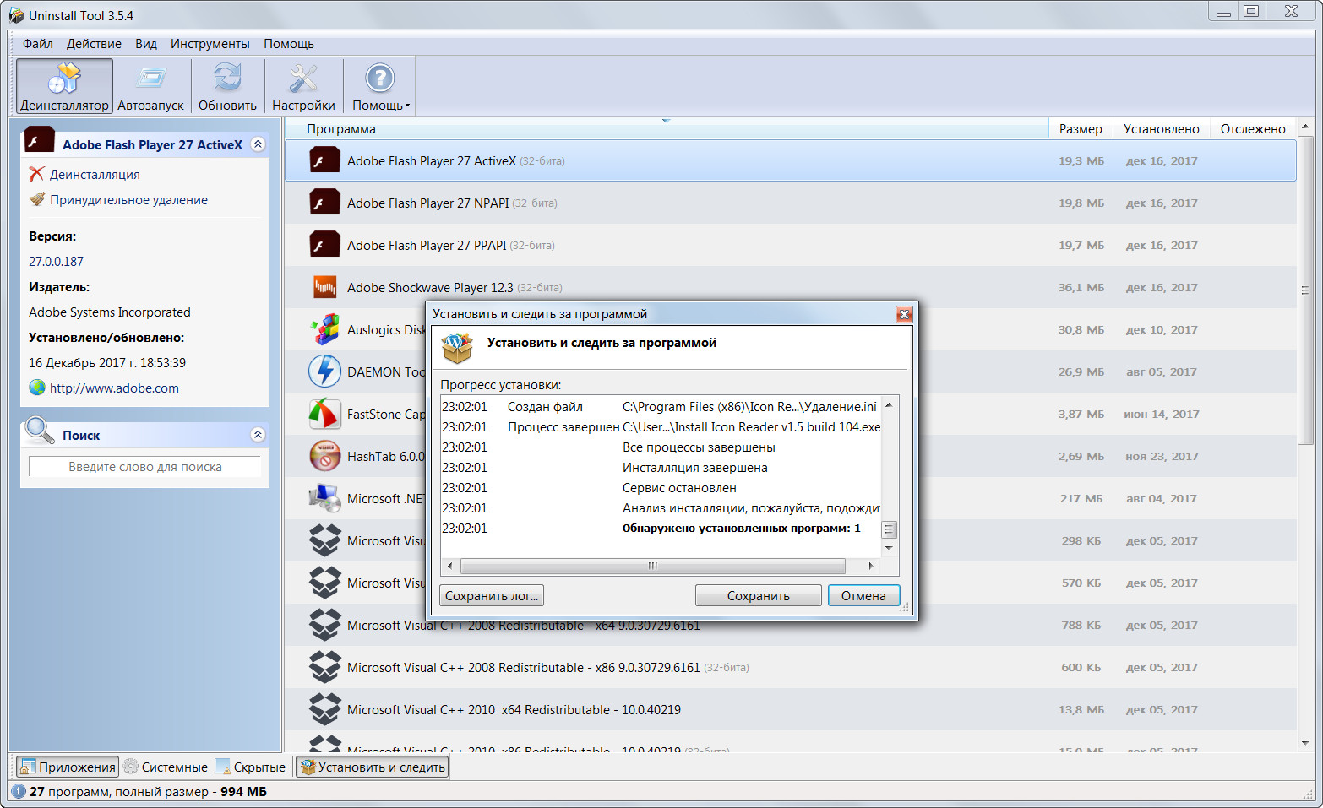This screenshot has width=1323, height=808.
Task: Click the log's scroll left arrow
Action: [x=449, y=566]
